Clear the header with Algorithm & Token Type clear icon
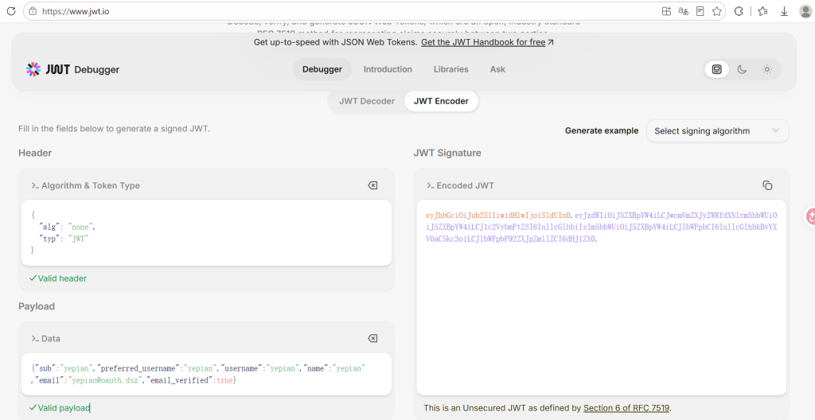The width and height of the screenshot is (815, 420). click(x=372, y=185)
